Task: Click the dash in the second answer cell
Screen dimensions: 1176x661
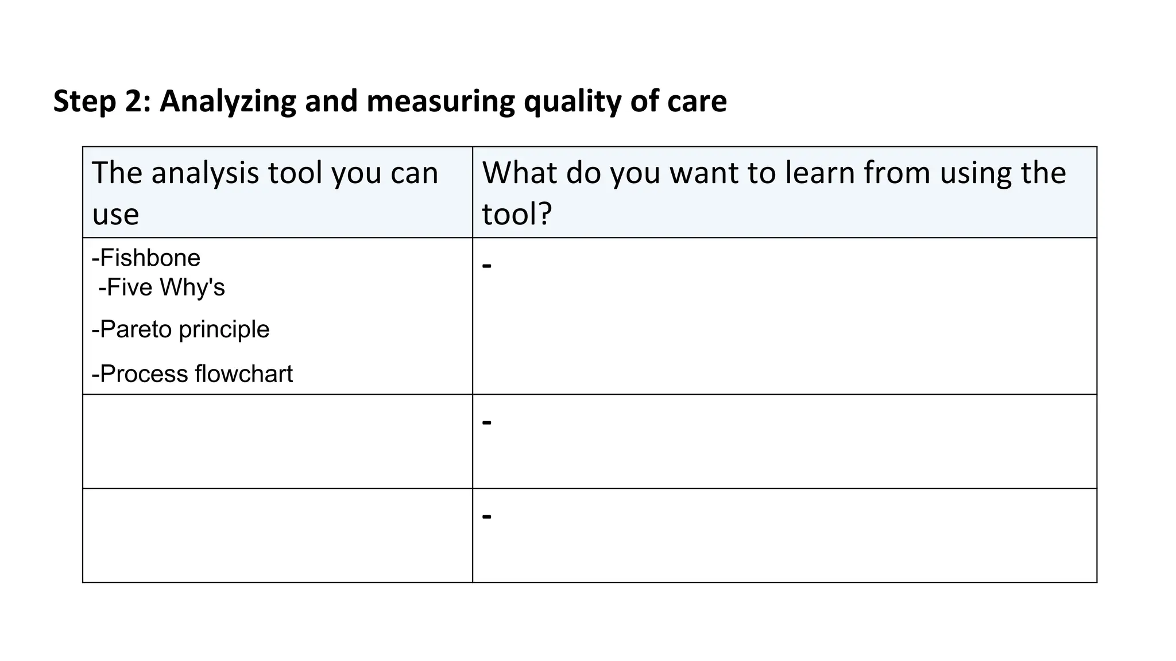Action: click(x=487, y=422)
